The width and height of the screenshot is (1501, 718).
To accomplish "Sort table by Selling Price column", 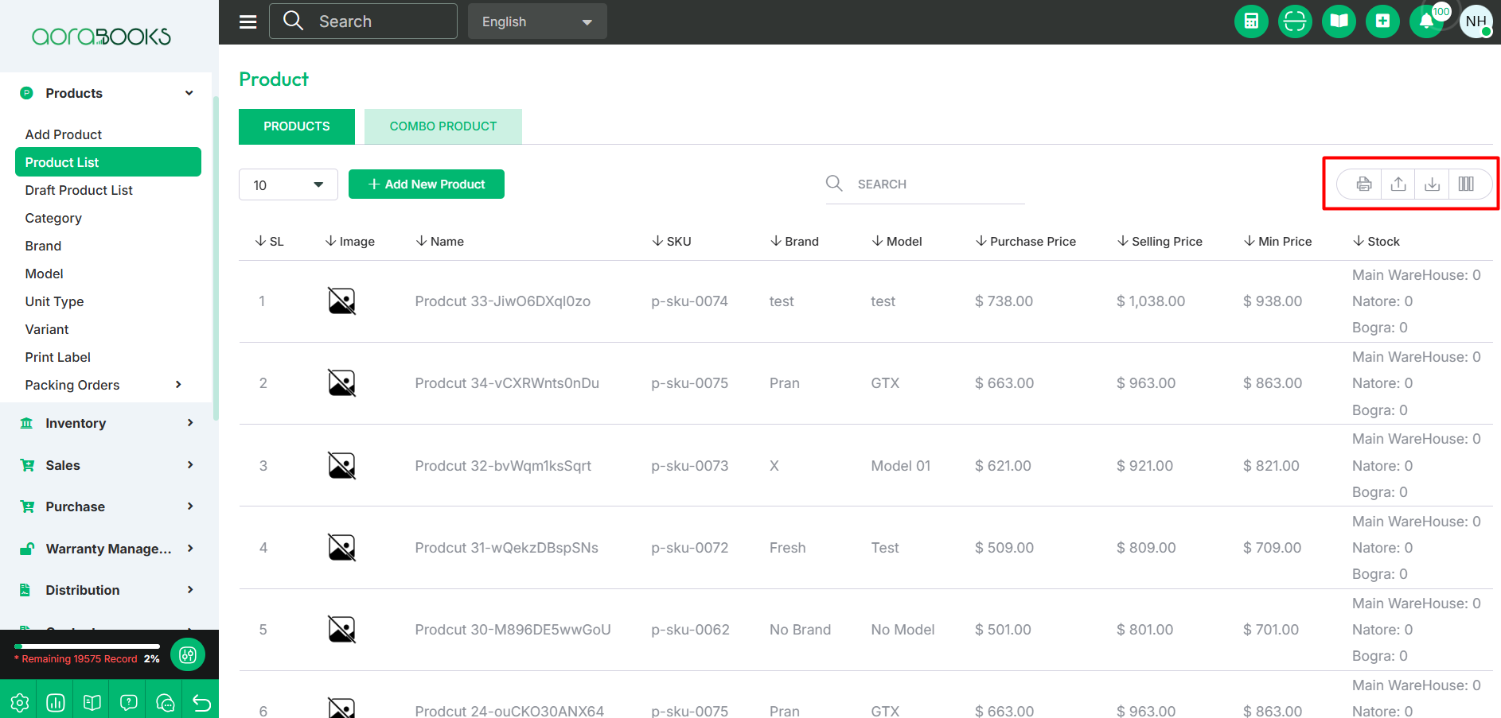I will click(1160, 242).
